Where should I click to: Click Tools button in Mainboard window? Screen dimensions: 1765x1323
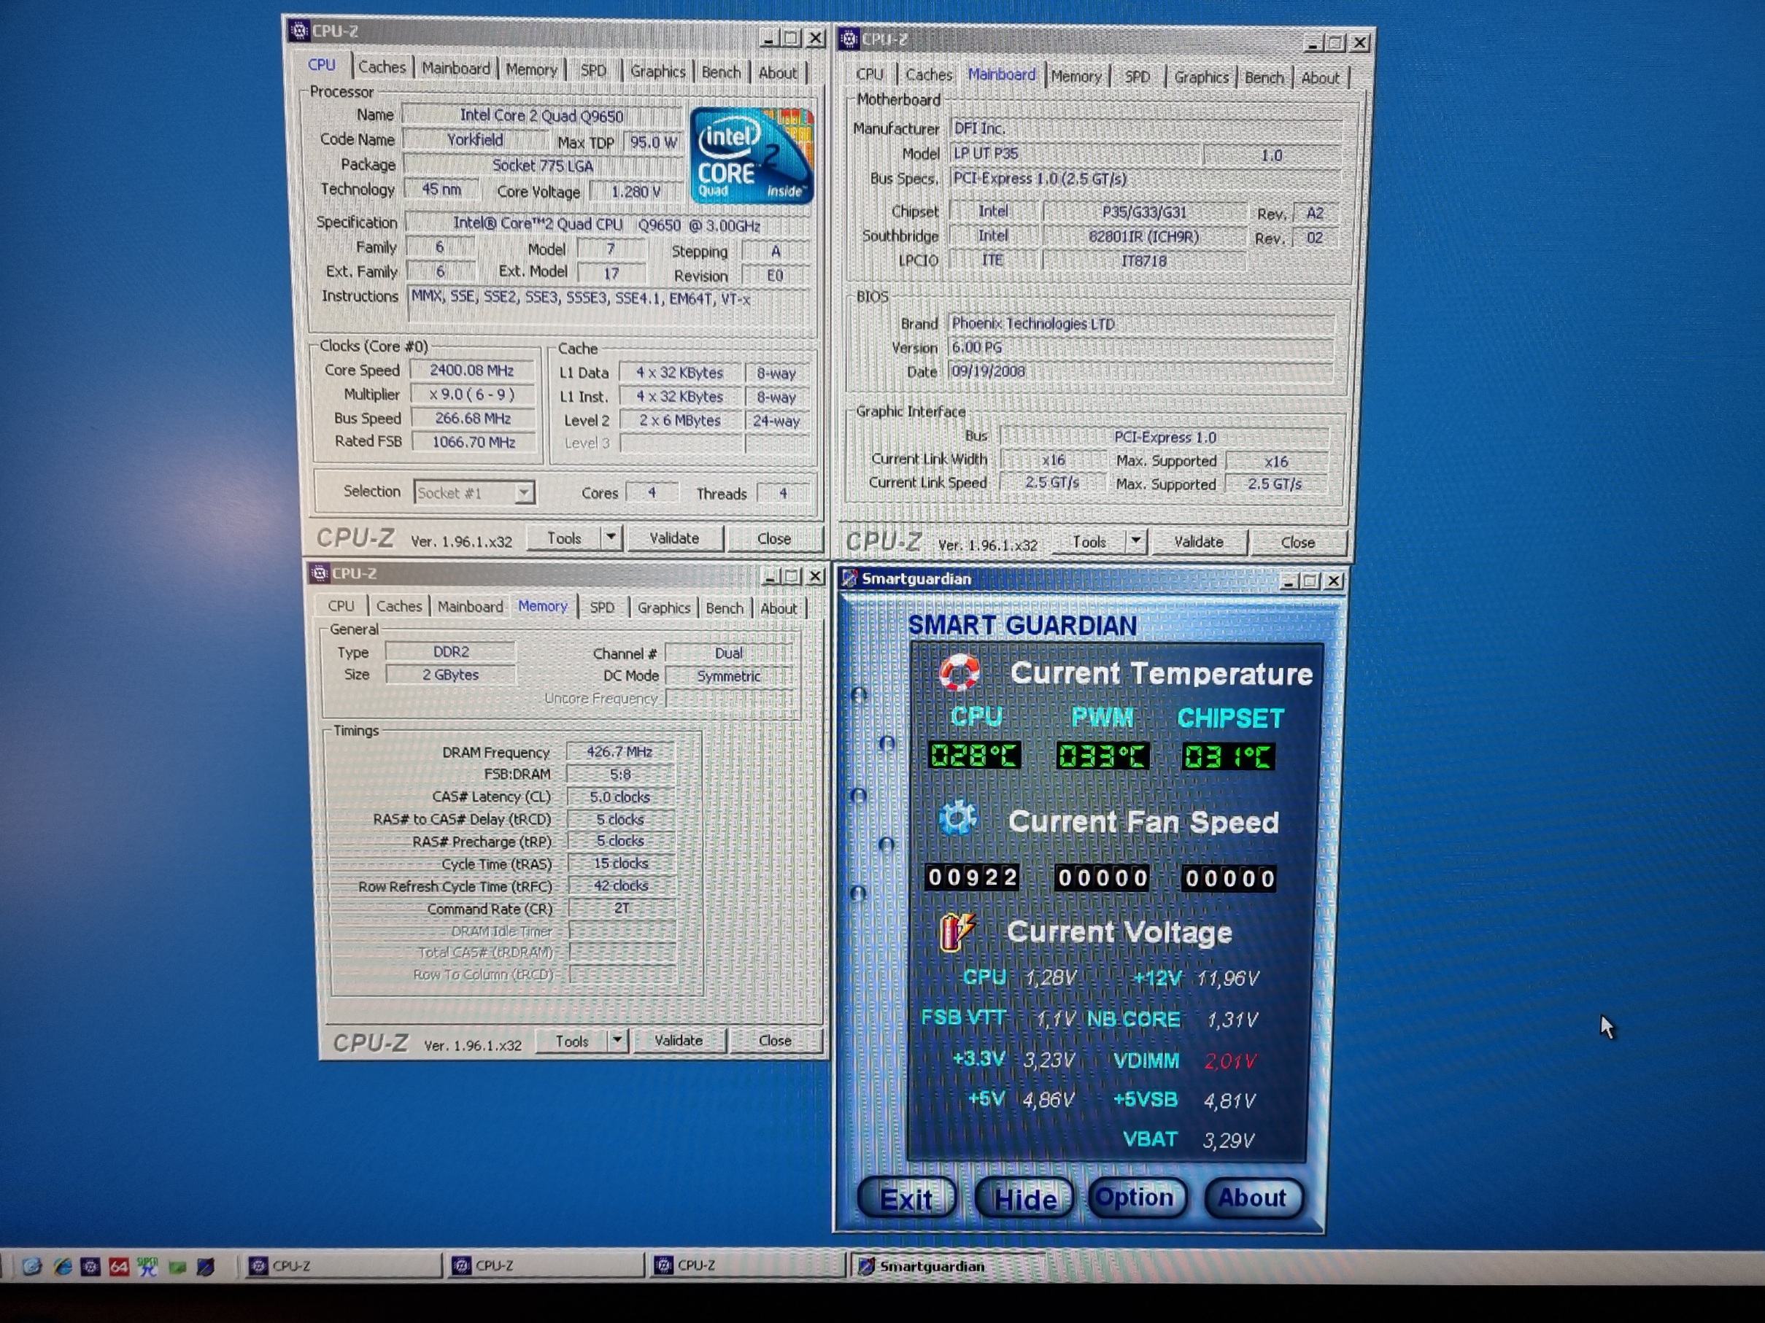(1089, 541)
